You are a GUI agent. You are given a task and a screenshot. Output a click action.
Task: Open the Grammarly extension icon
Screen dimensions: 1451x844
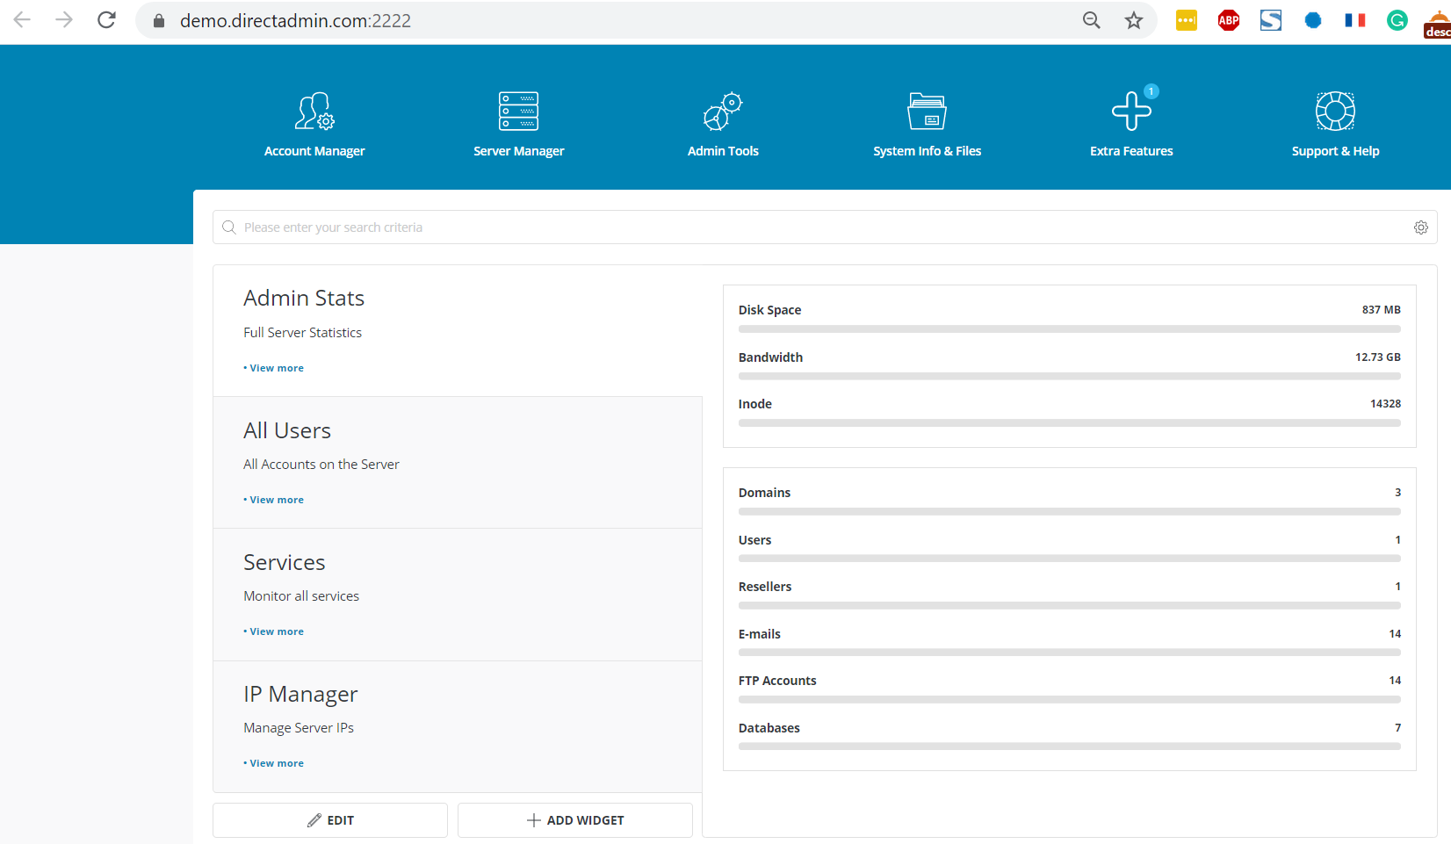click(x=1397, y=20)
